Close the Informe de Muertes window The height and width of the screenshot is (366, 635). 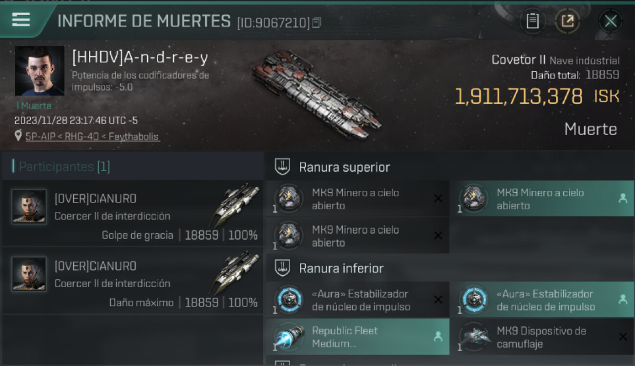611,21
